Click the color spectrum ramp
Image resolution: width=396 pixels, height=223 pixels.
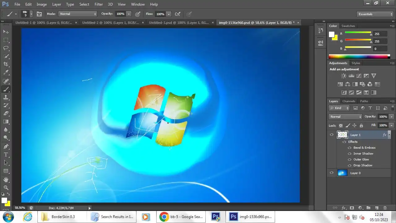[358, 56]
